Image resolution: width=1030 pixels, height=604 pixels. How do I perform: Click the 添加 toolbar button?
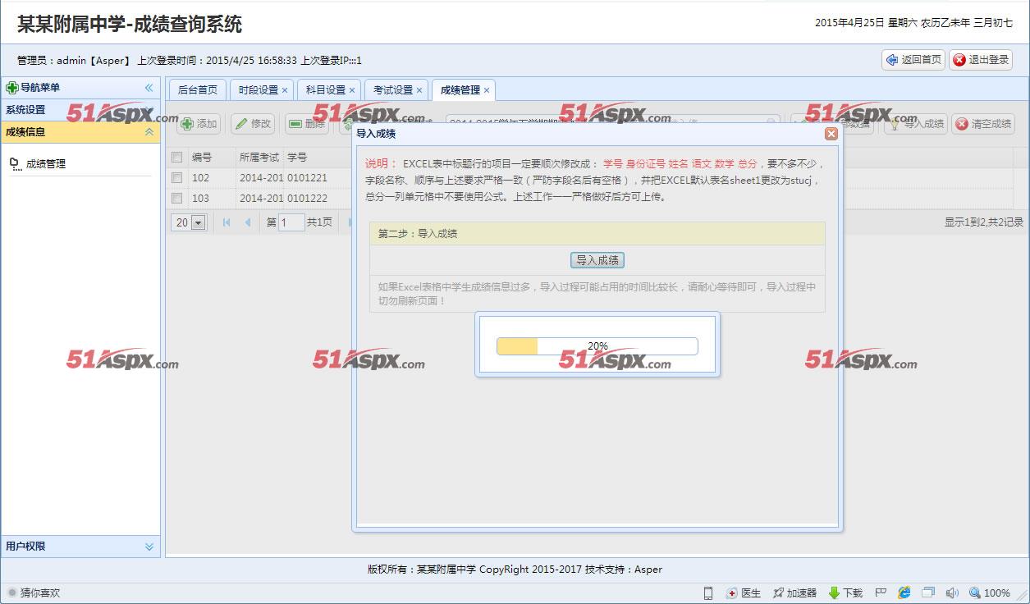point(199,124)
